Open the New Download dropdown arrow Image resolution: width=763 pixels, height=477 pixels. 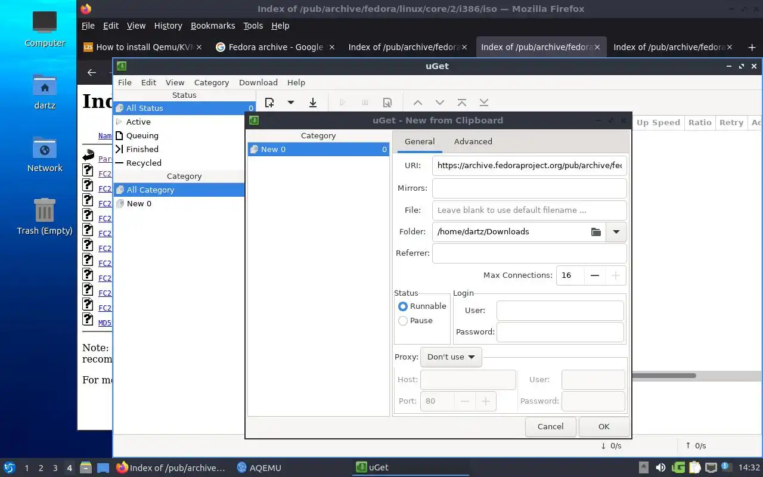[291, 103]
